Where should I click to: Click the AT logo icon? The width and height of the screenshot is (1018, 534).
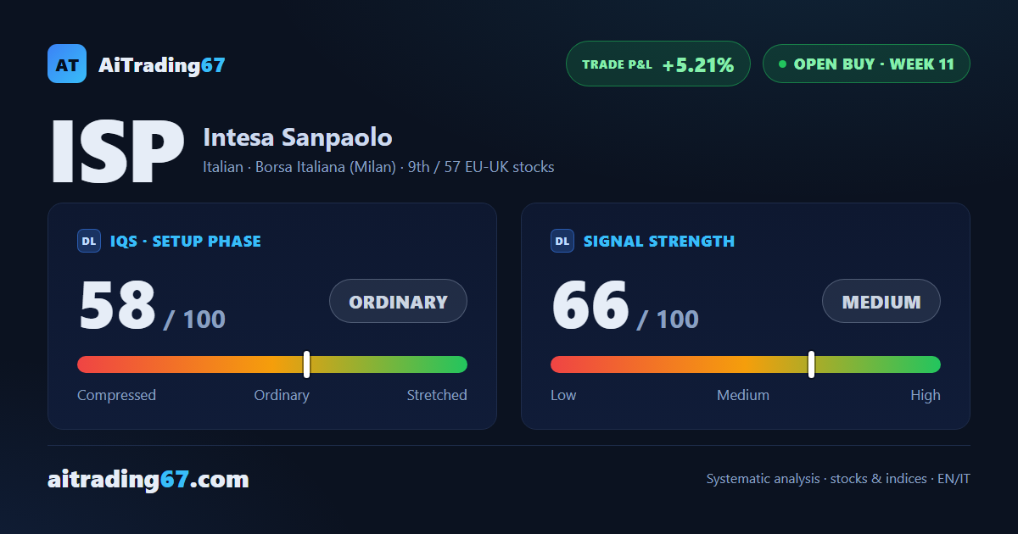(67, 64)
